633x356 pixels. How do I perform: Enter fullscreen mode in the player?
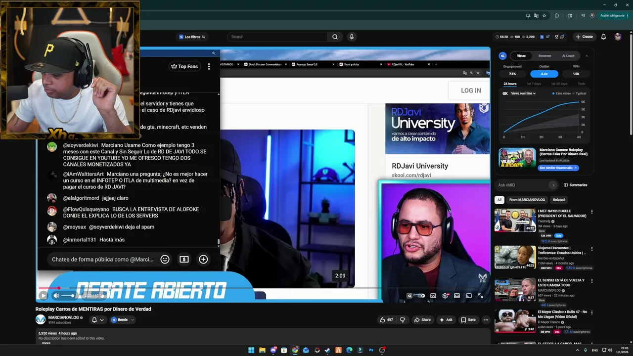point(481,296)
